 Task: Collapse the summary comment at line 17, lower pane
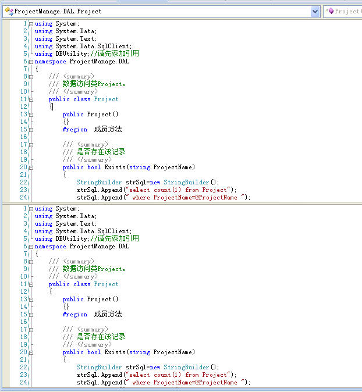tap(31, 330)
